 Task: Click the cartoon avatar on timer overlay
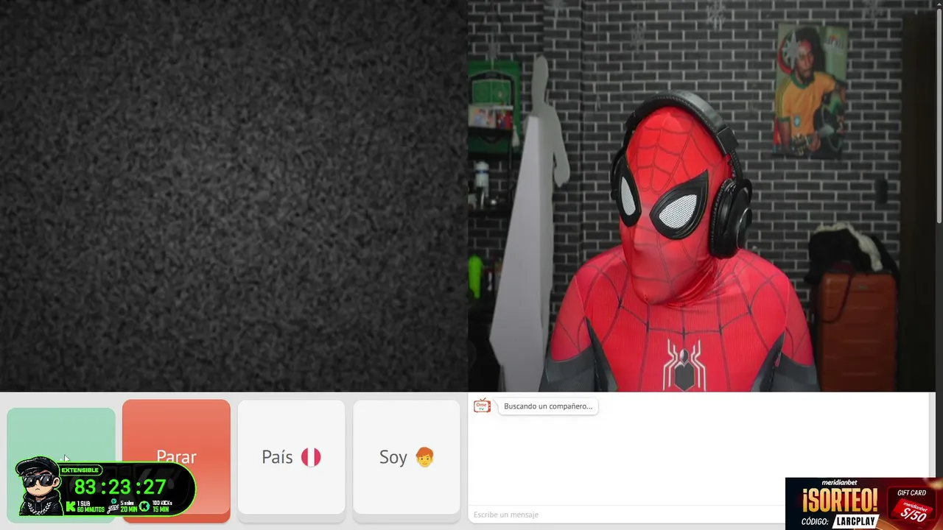point(39,486)
